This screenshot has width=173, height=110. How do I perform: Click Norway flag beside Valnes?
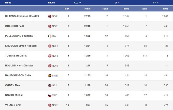[x=50, y=105]
